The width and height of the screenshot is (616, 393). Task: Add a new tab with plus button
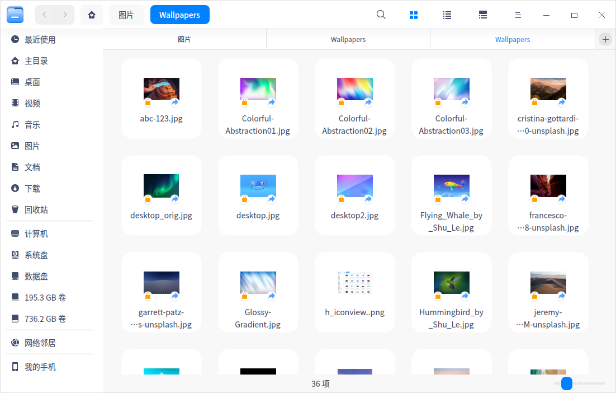coord(605,39)
